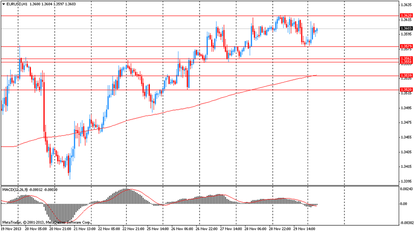Select the red 1.3620 price level tag
The image size is (414, 232).
[407, 16]
